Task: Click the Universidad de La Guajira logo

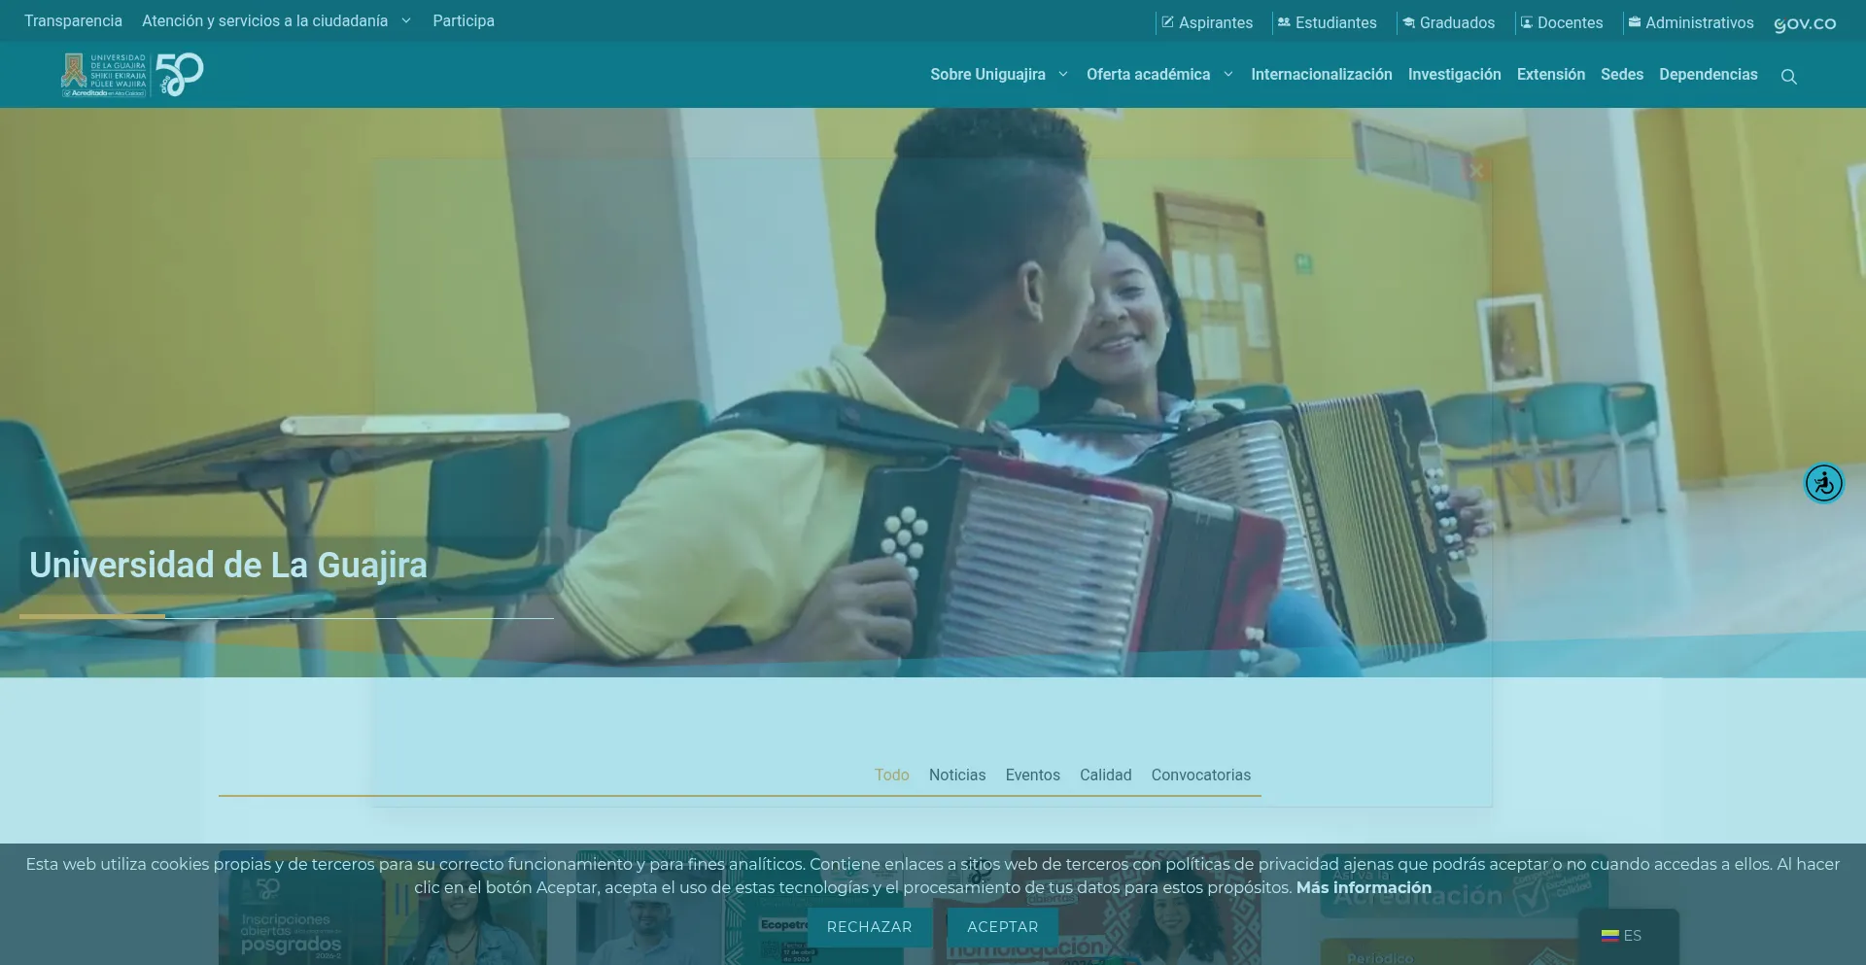Action: tap(104, 75)
